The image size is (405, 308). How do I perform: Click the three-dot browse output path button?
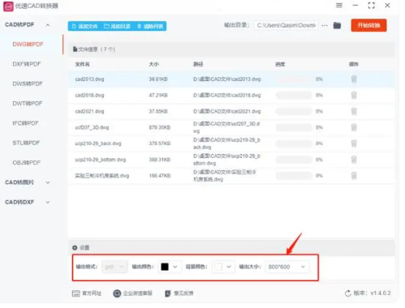[x=325, y=25]
